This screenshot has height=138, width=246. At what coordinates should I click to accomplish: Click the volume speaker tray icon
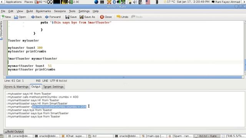(x=135, y=2)
